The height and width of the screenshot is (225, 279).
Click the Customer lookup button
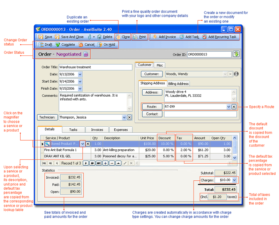click(x=152, y=74)
